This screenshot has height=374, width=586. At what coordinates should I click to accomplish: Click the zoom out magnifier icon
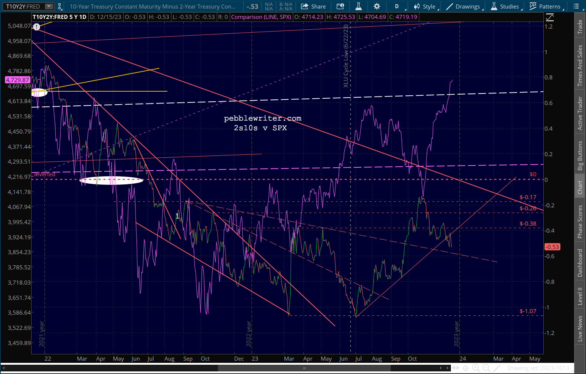(486, 368)
